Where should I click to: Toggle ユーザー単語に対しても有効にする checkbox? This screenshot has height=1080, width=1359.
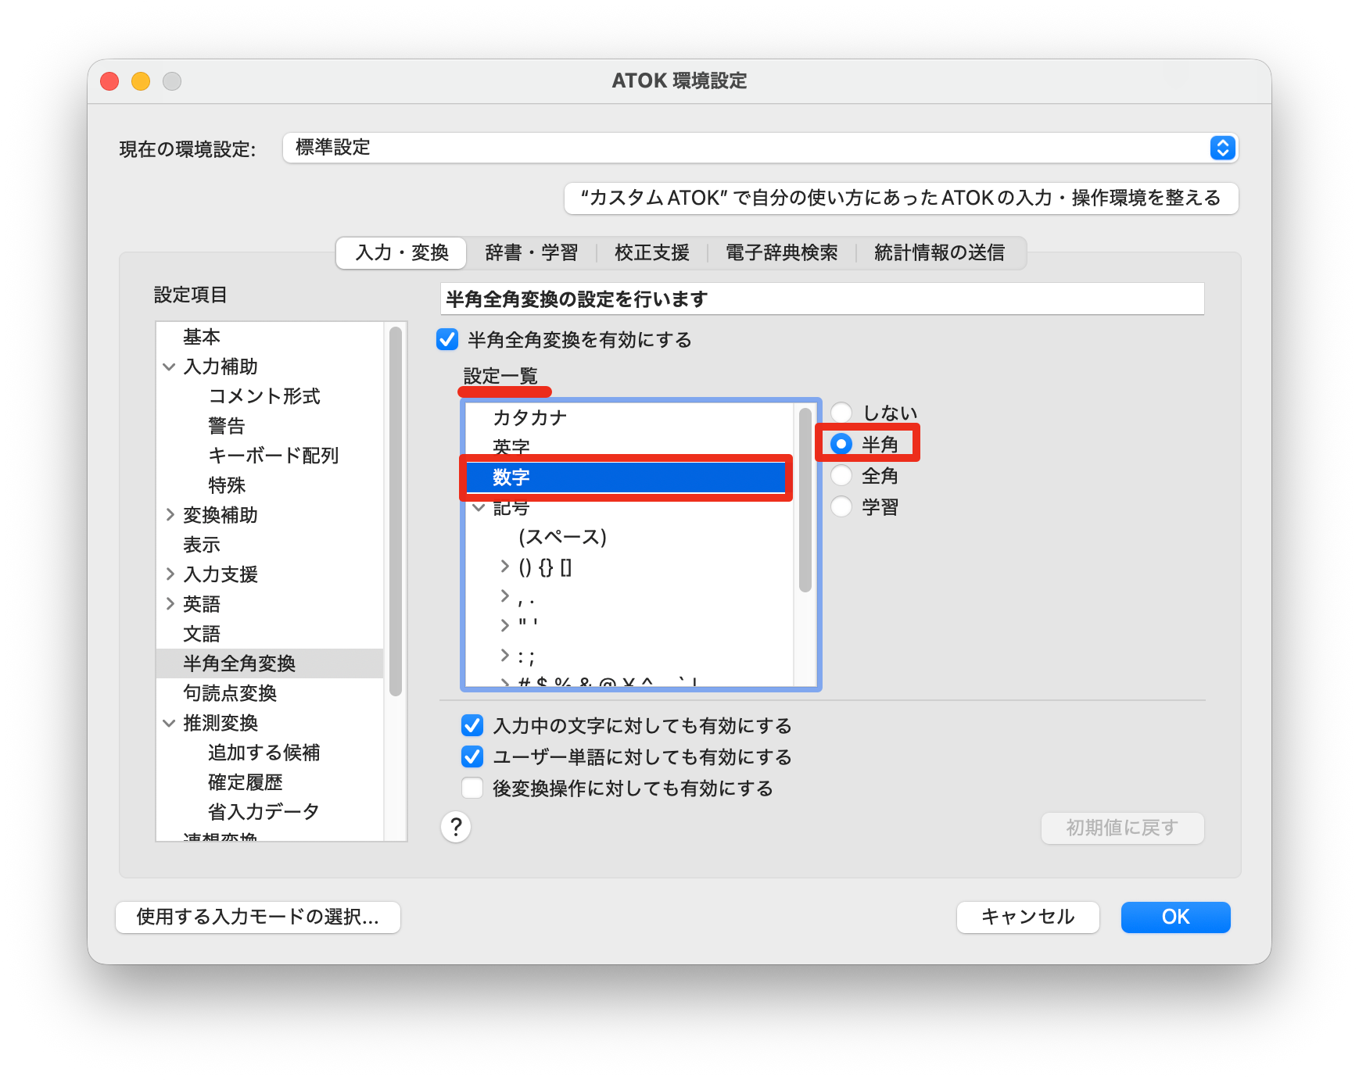472,756
